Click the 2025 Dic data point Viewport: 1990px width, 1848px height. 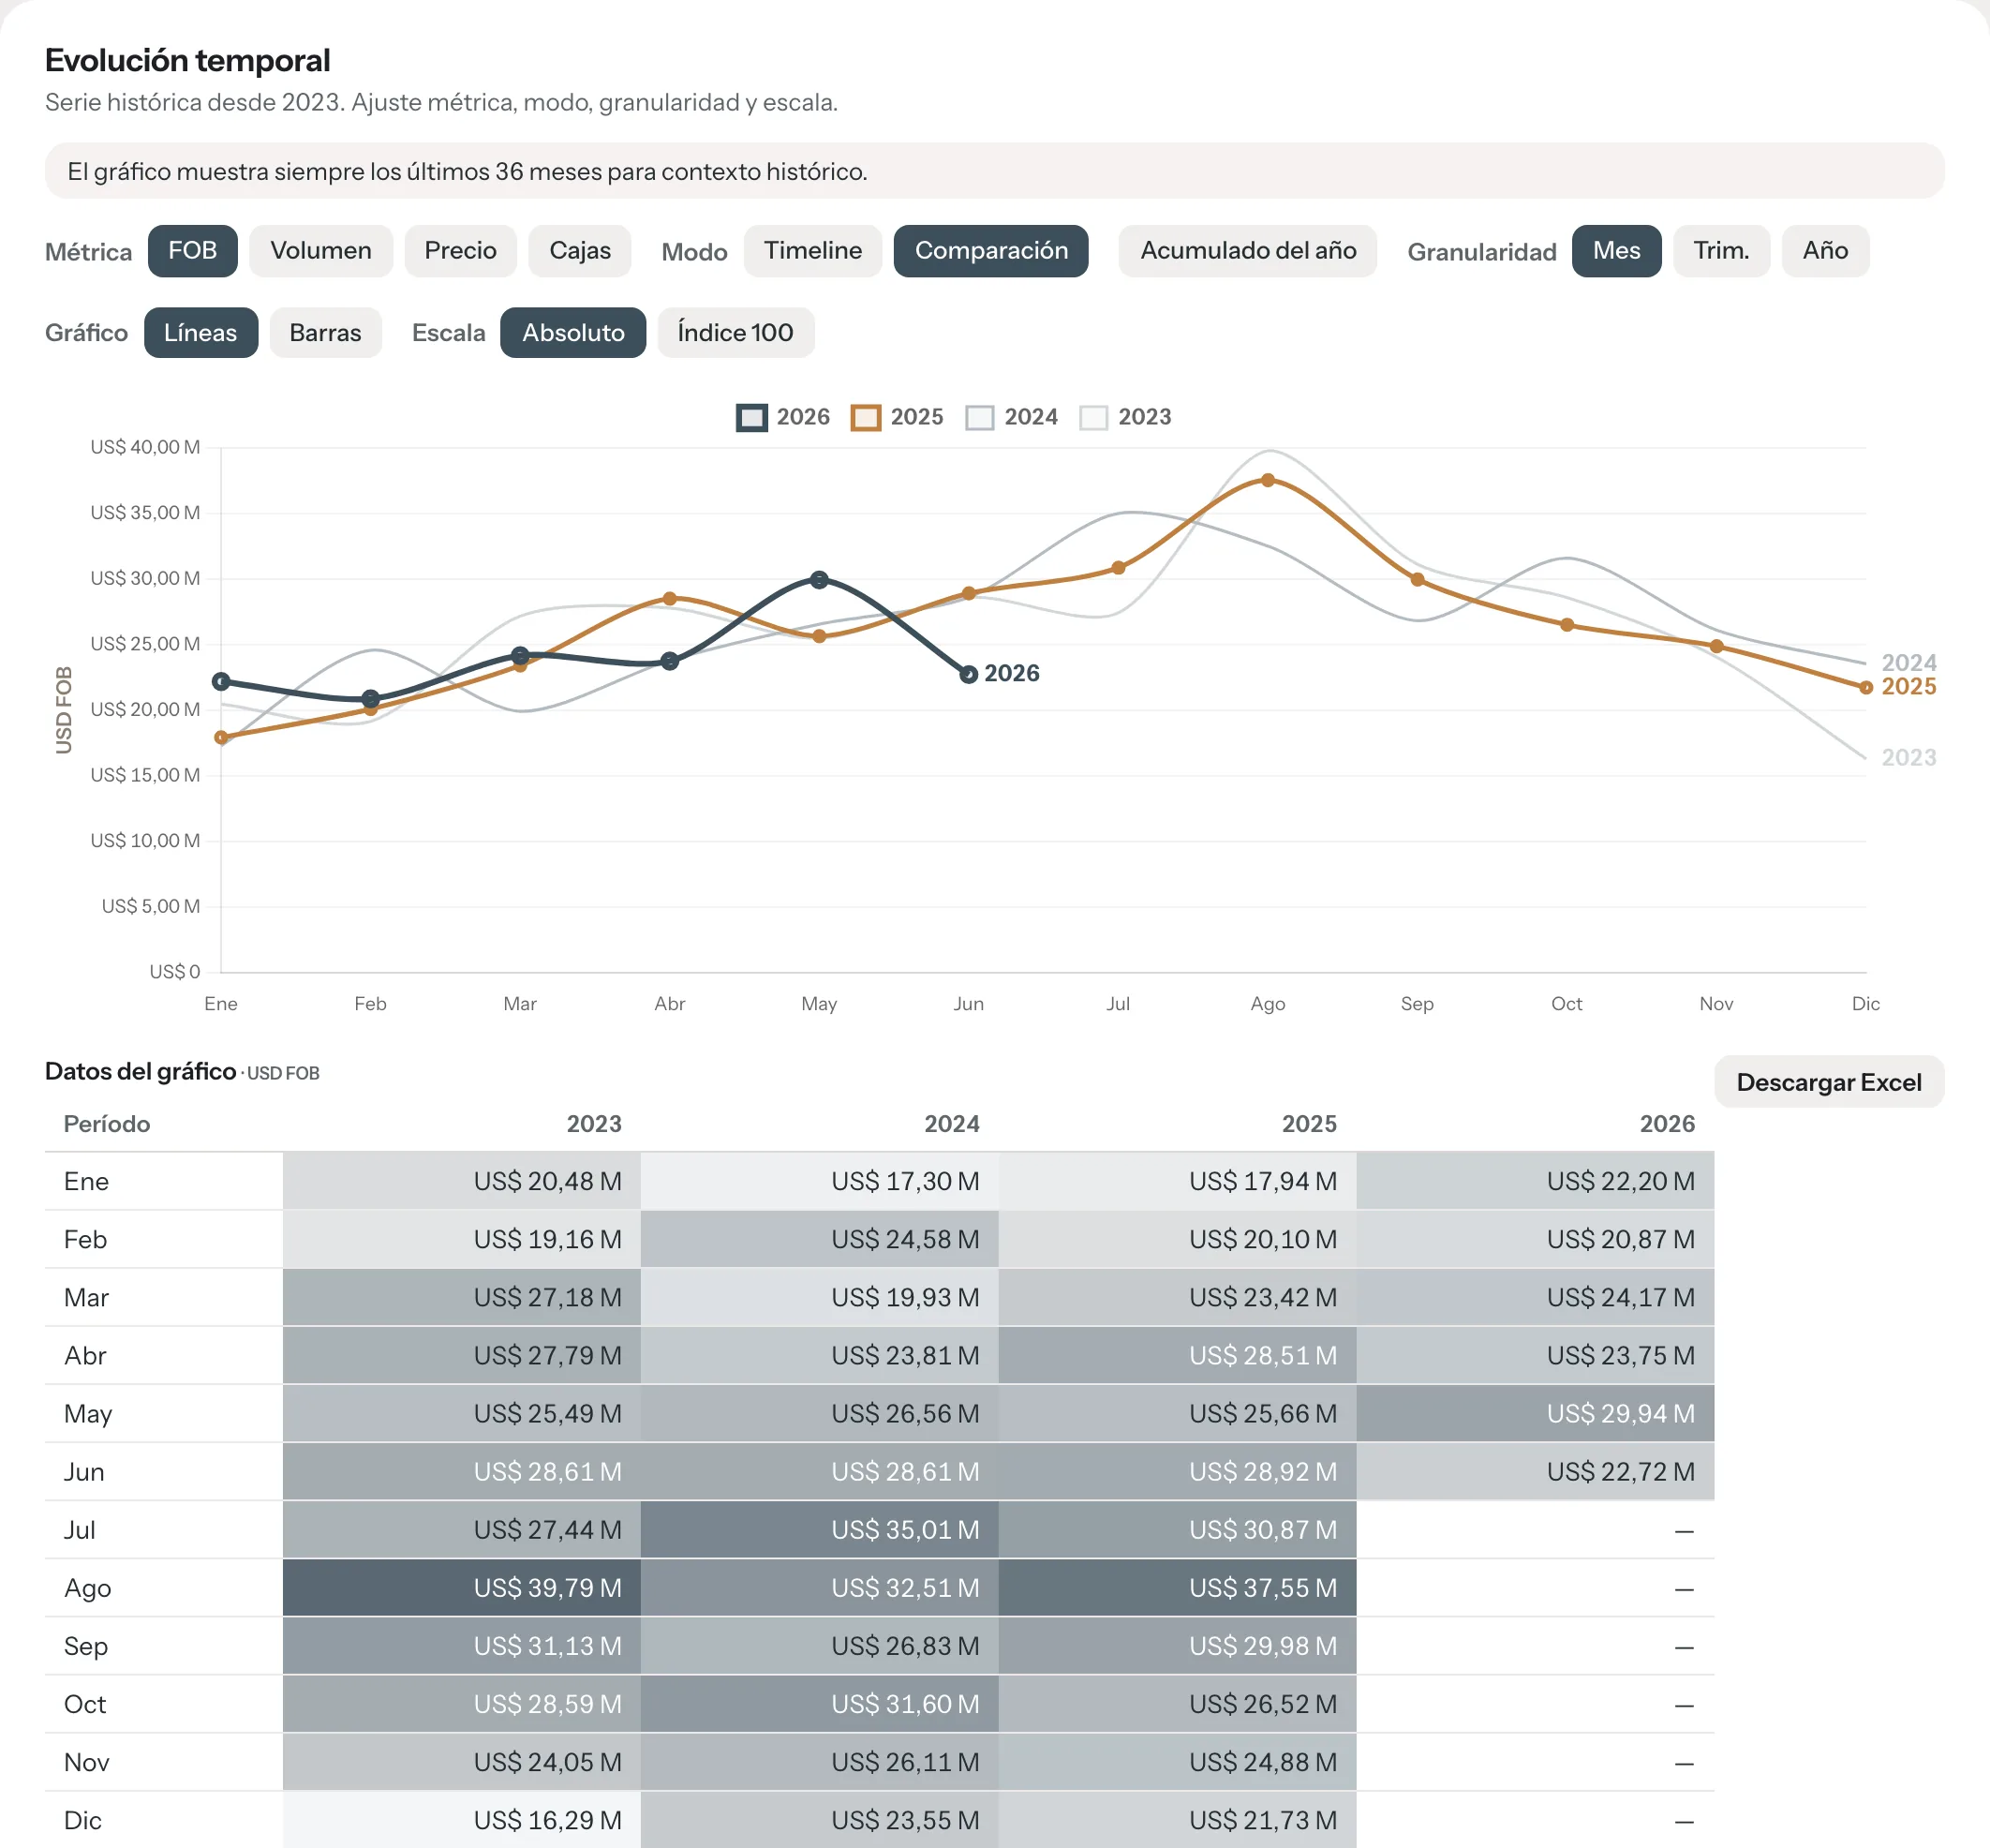point(1865,687)
